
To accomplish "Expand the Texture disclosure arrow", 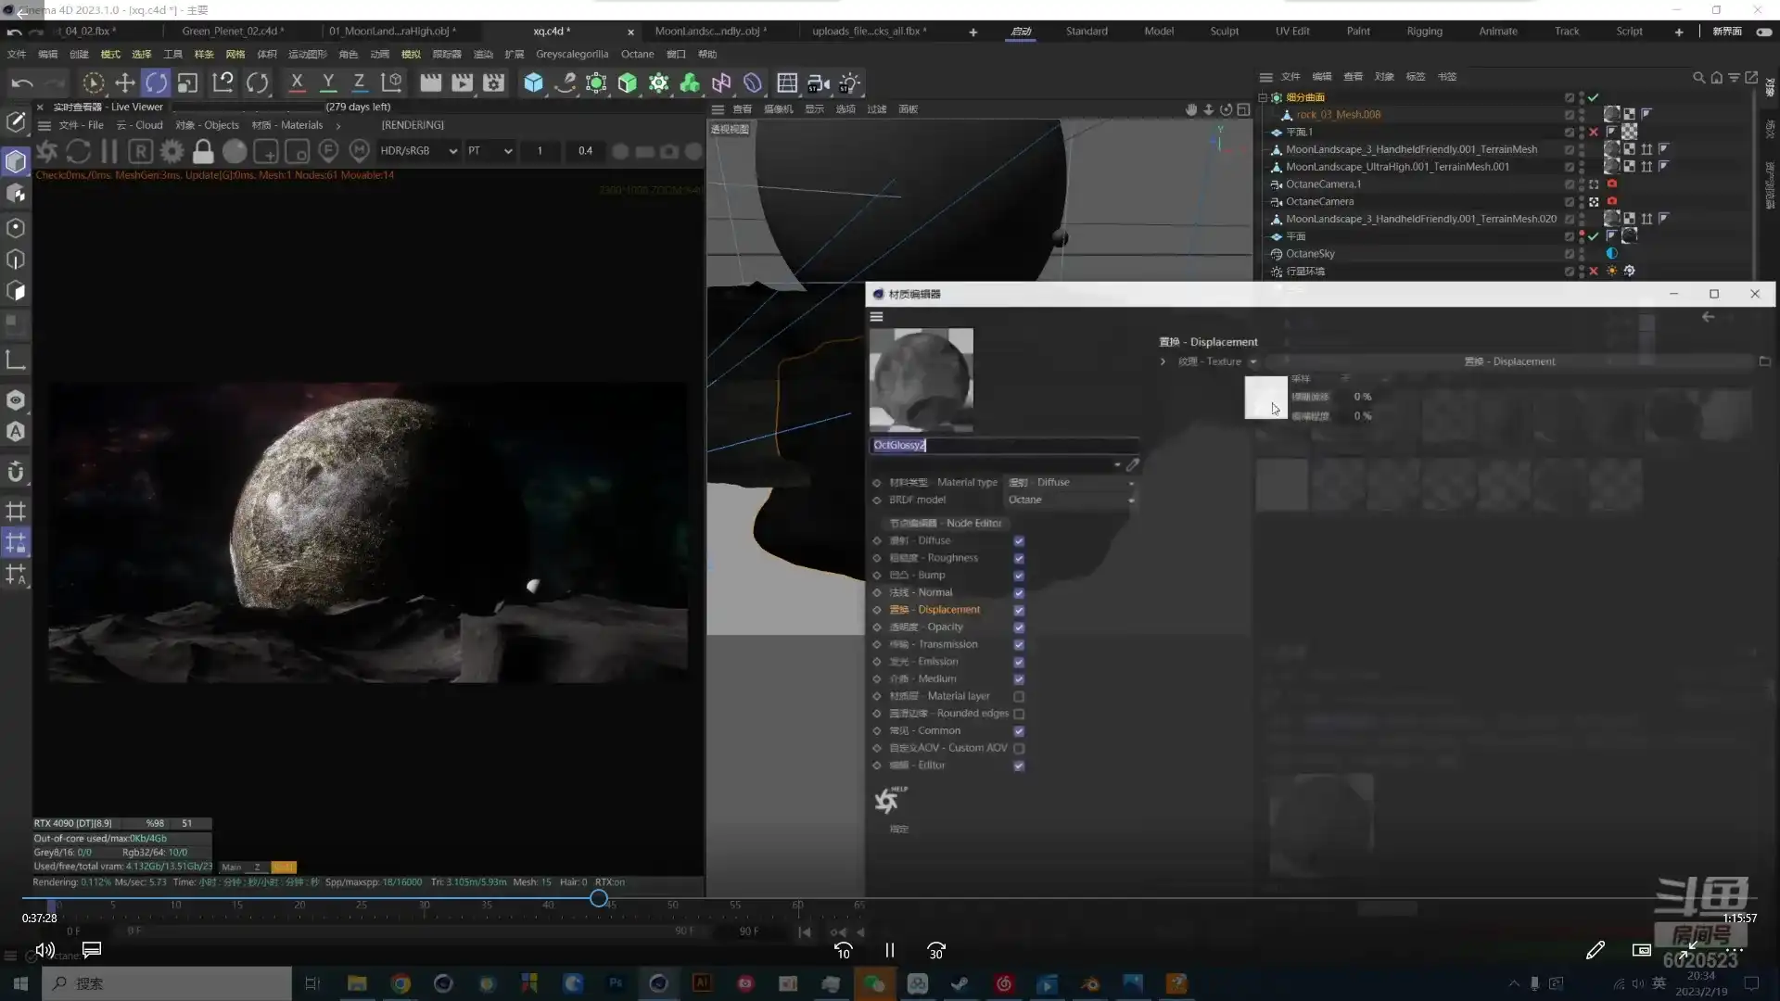I will [1163, 361].
